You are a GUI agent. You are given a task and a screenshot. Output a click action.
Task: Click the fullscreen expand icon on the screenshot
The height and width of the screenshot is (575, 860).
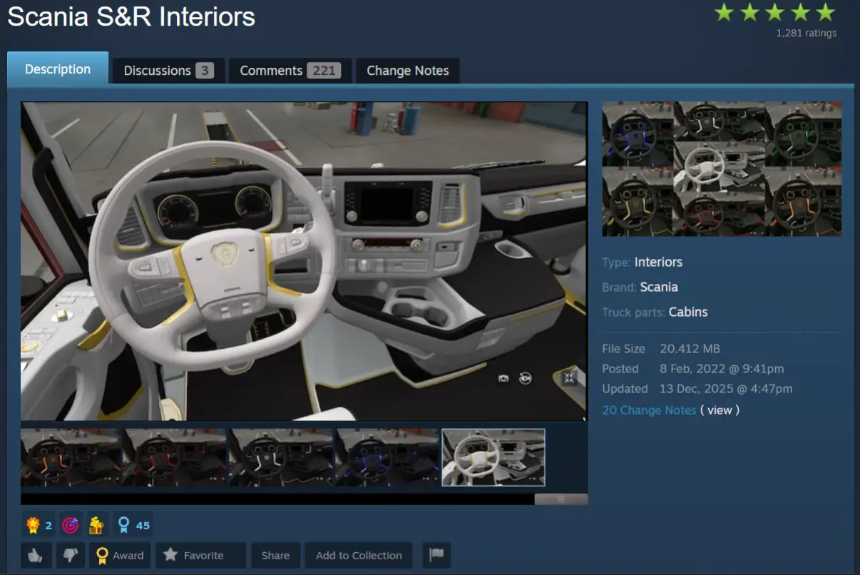tap(569, 378)
